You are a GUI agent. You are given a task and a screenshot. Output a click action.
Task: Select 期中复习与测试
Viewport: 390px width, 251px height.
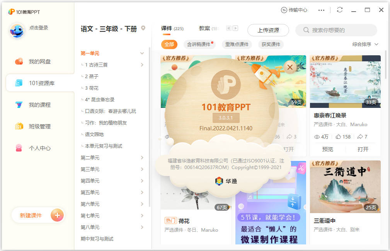pyautogui.click(x=97, y=239)
